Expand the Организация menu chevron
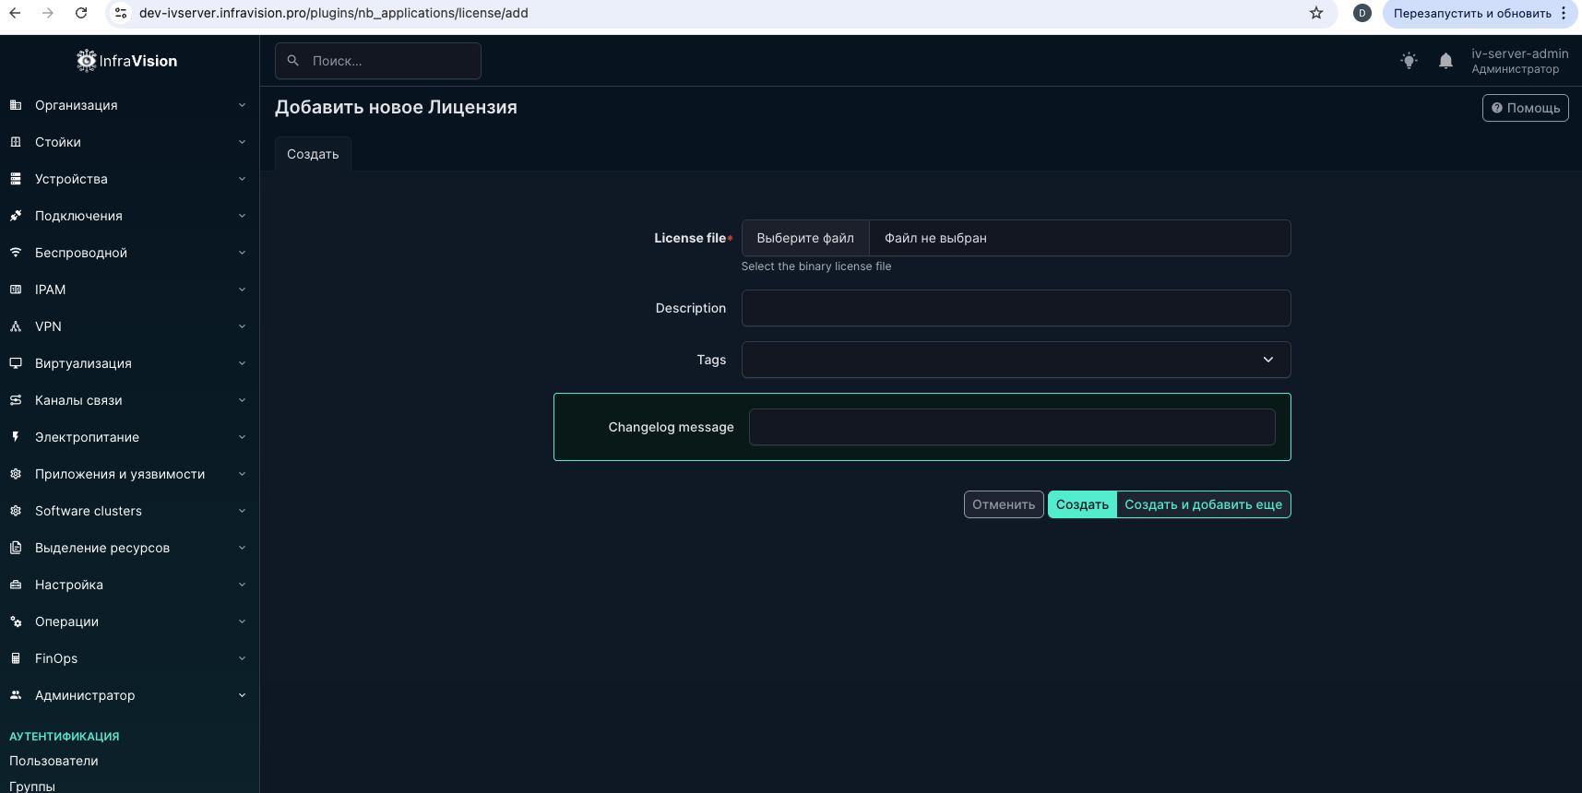The image size is (1582, 793). [x=242, y=105]
